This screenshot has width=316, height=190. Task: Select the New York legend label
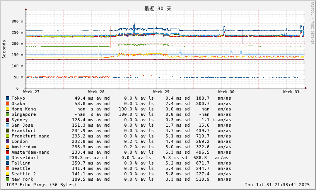(22, 179)
